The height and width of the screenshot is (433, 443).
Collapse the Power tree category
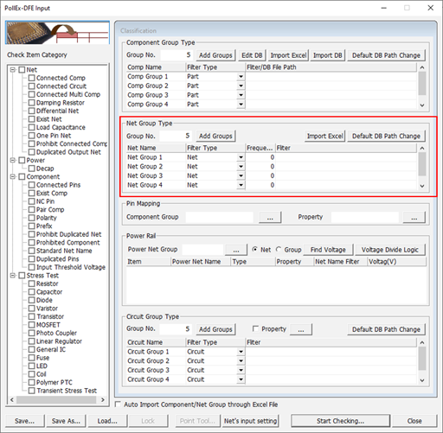click(13, 160)
